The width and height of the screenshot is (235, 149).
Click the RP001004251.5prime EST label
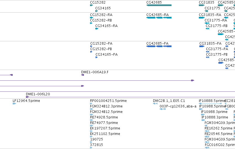click(108, 101)
